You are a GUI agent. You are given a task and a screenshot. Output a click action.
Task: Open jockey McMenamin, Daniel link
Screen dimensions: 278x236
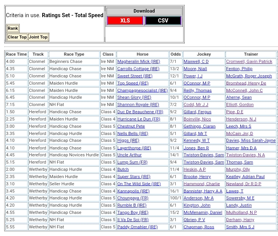coord(203,213)
